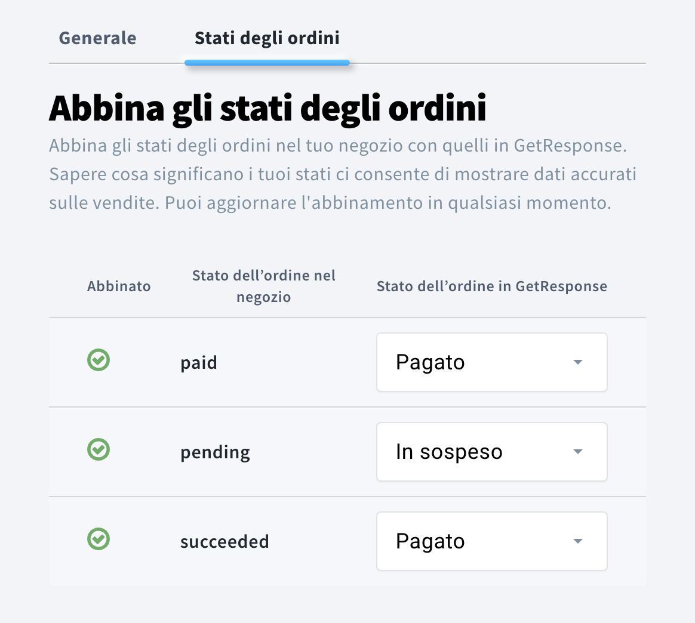Click the Stato dell'ordine nel negozio header
Viewport: 695px width, 623px height.
pos(263,286)
